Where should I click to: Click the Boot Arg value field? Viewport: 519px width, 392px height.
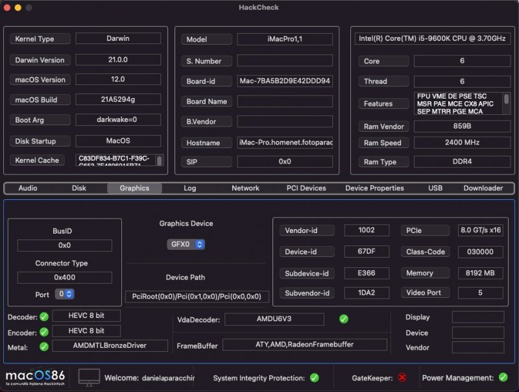[118, 120]
